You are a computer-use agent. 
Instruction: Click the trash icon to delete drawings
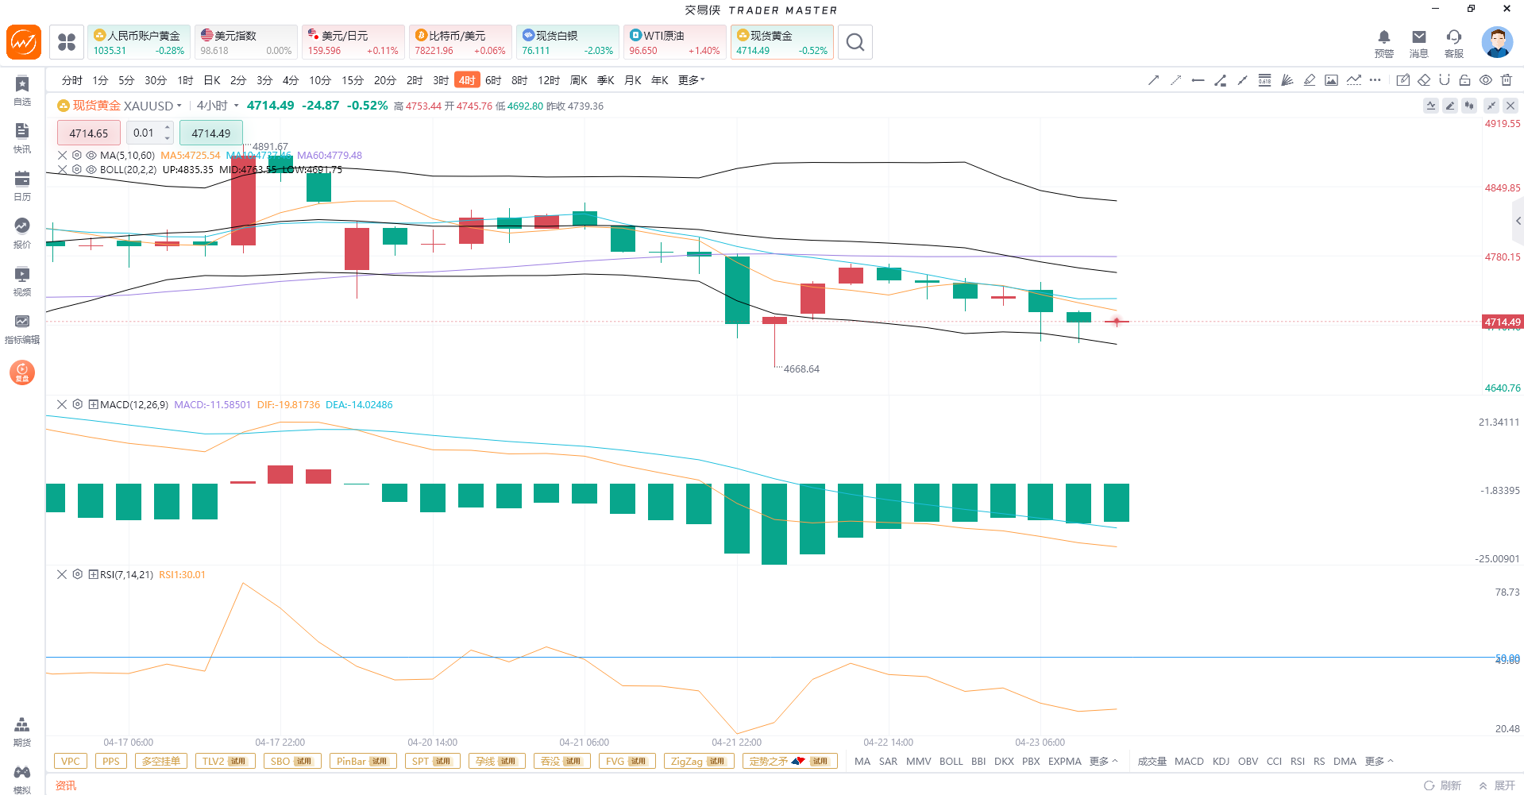[1507, 80]
